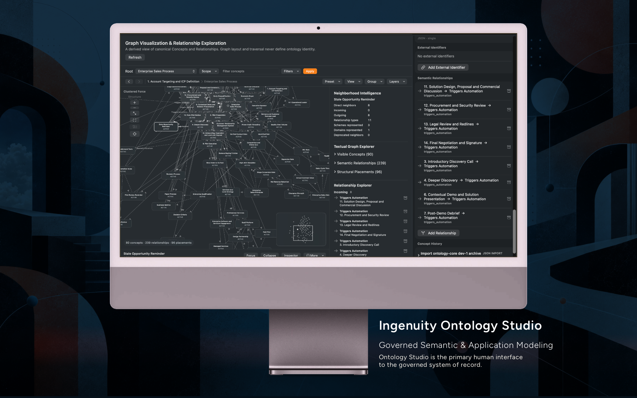The height and width of the screenshot is (398, 637).
Task: Click Add External Identifier button
Action: click(x=443, y=67)
